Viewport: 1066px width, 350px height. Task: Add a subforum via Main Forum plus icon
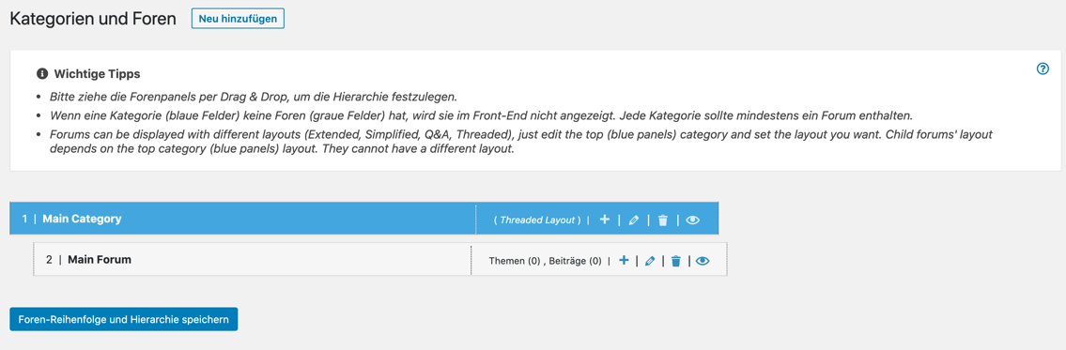(x=624, y=260)
